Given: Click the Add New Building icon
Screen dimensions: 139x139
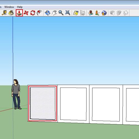Looking at the screenshot, I should click(91, 13).
